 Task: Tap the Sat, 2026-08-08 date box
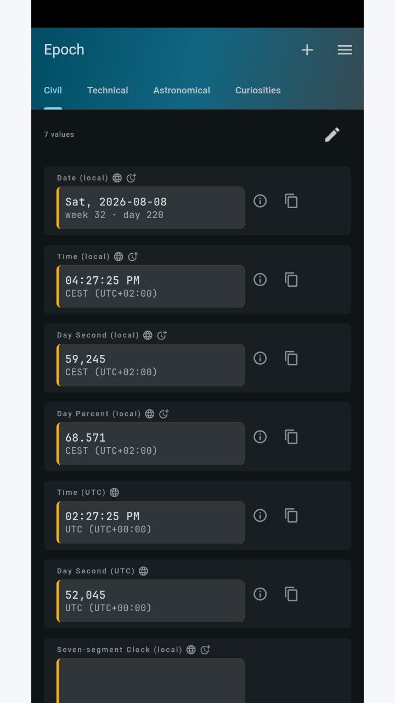click(151, 208)
